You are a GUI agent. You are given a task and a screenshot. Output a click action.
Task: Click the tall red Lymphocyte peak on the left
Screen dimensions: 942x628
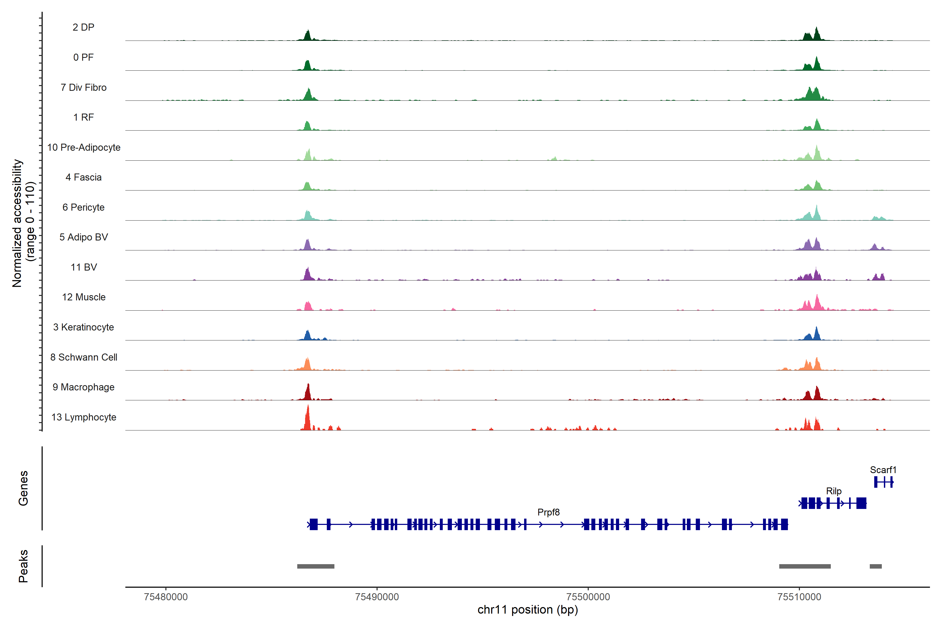[308, 418]
